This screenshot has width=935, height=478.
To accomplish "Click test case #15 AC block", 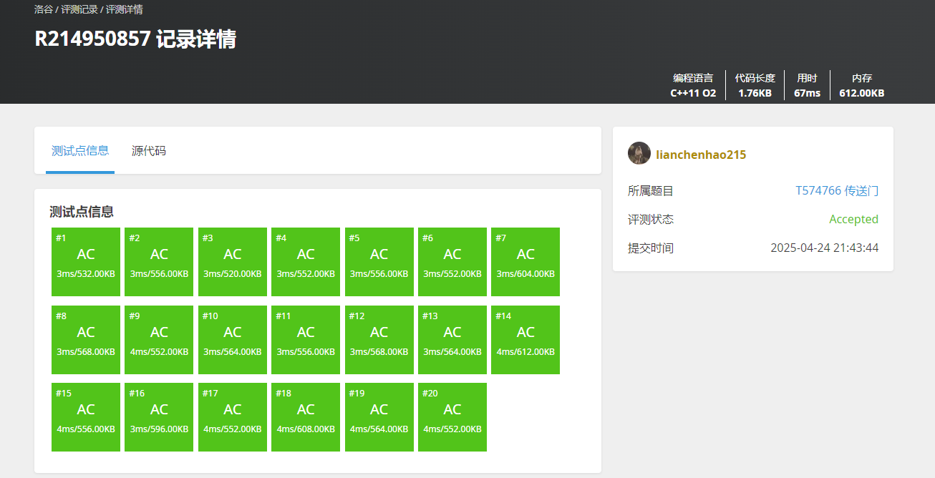I will coord(86,417).
